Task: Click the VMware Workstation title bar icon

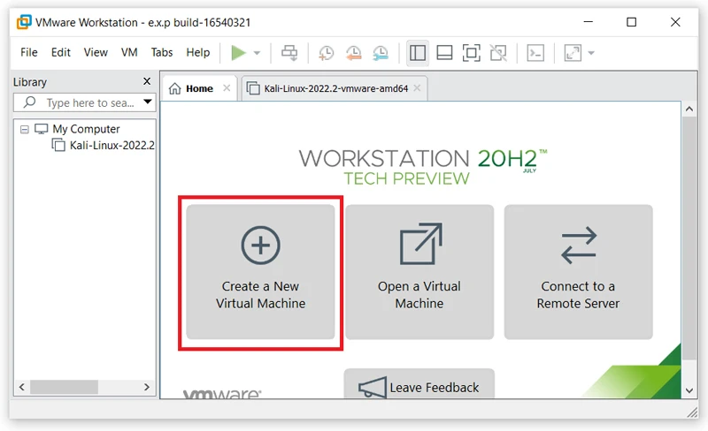Action: pos(25,22)
